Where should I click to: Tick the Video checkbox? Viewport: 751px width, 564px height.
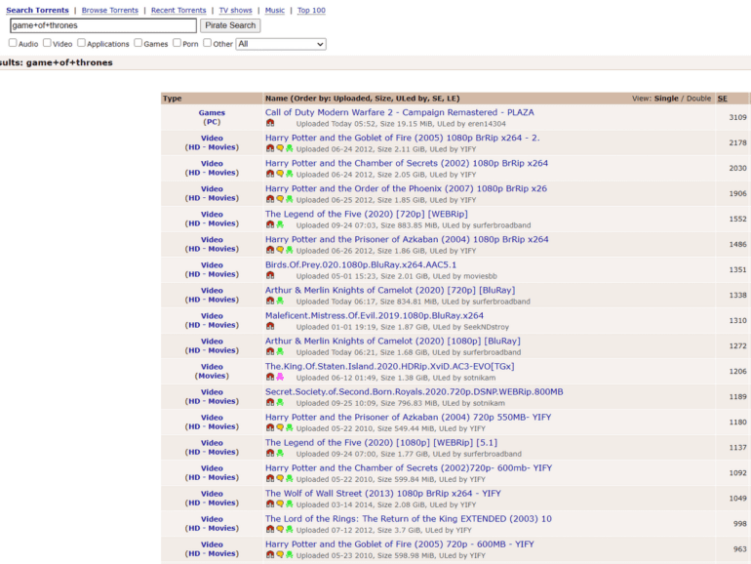point(47,43)
